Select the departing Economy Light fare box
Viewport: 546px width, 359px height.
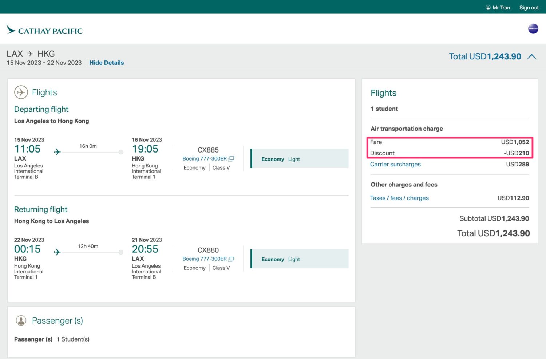300,159
